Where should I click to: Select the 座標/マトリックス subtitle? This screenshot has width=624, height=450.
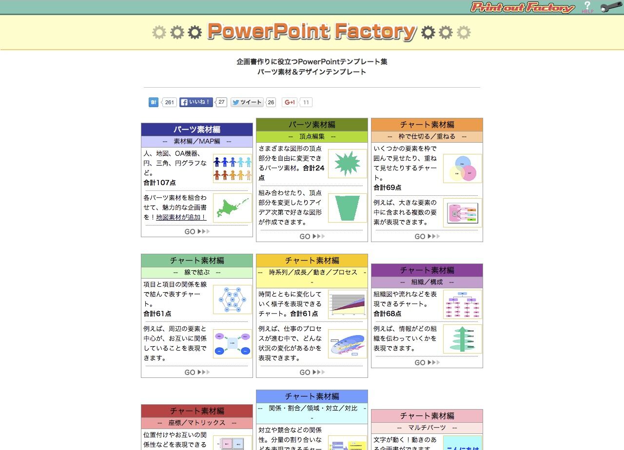[197, 423]
